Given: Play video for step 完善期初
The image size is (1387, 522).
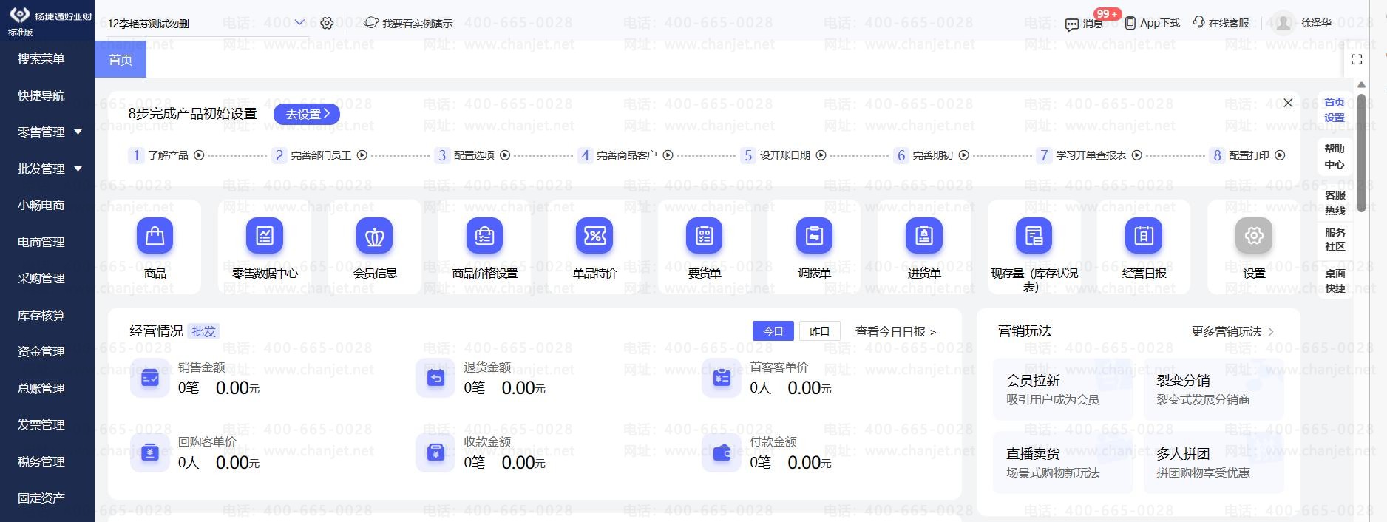Looking at the screenshot, I should [x=964, y=155].
